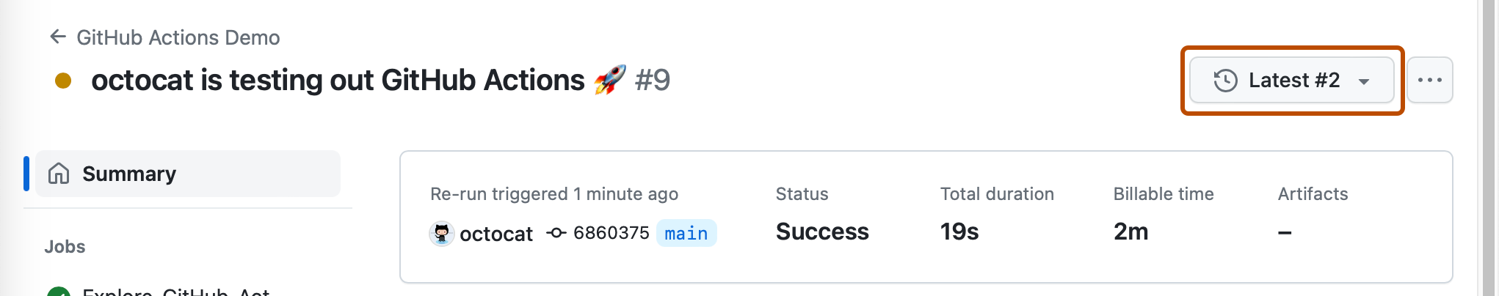Click the back arrow beside GitHub Actions Demo
This screenshot has height=296, width=1499.
(x=58, y=37)
